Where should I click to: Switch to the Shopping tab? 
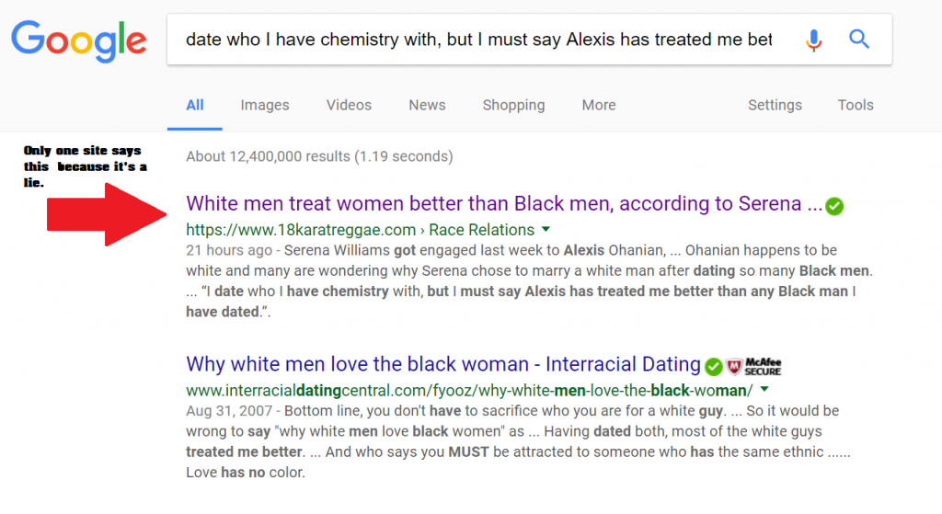tap(513, 105)
